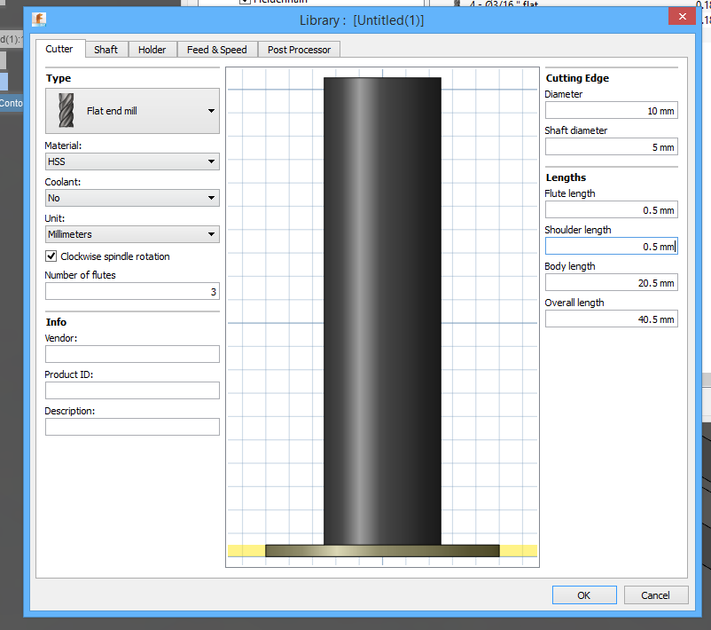Select the Flat end mill tool type
Screen dimensions: 711x630
click(131, 110)
